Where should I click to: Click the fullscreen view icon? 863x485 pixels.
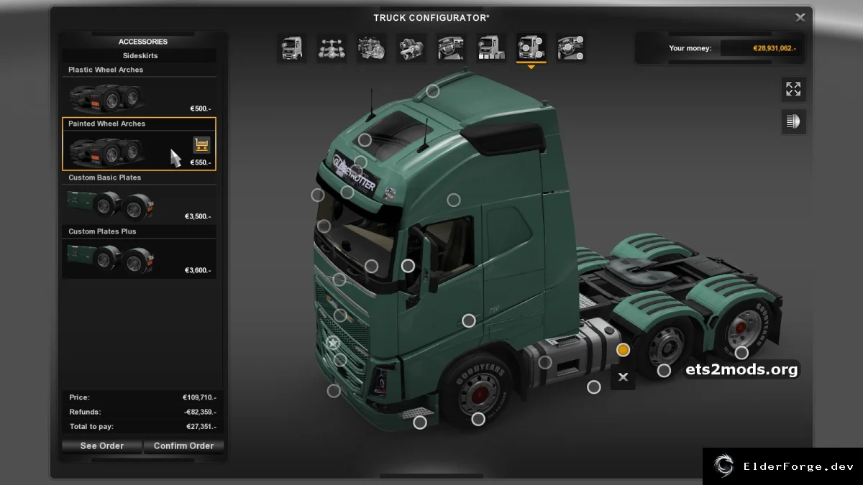point(793,89)
